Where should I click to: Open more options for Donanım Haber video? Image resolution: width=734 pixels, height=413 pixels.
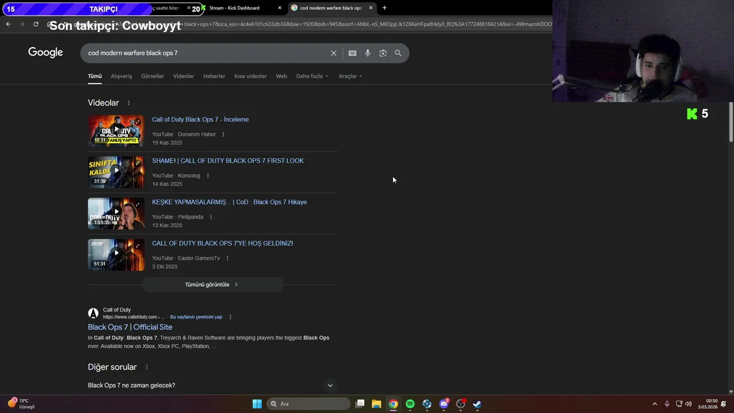pos(223,134)
